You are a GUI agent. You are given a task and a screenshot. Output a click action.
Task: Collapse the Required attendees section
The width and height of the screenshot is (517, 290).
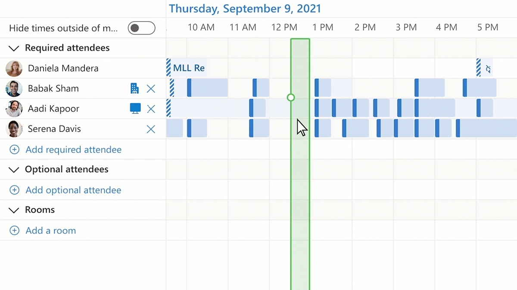pyautogui.click(x=14, y=48)
